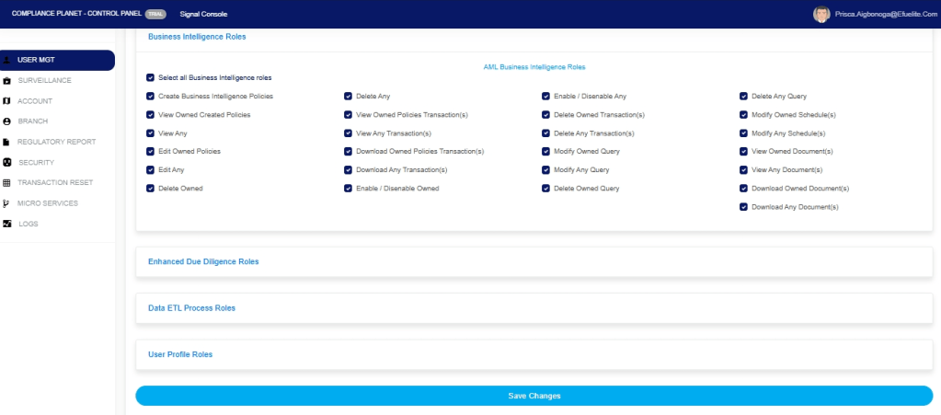This screenshot has height=415, width=941.
Task: Click the User Mgt sidebar icon
Action: click(7, 61)
